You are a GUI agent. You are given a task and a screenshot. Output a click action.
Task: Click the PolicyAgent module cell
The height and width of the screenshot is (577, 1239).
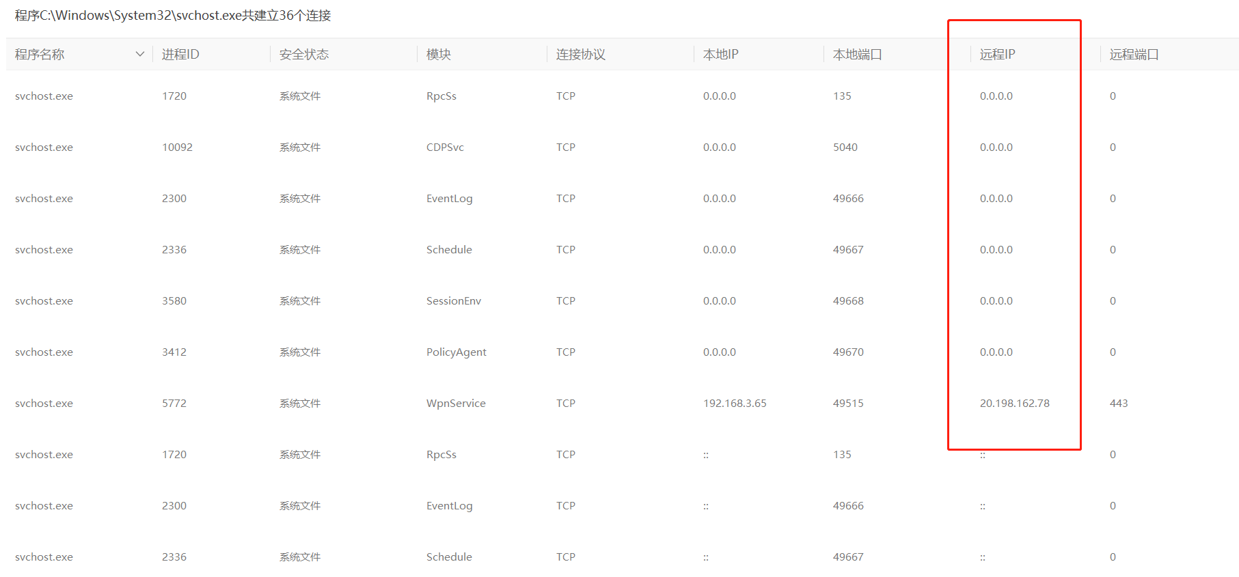click(457, 352)
